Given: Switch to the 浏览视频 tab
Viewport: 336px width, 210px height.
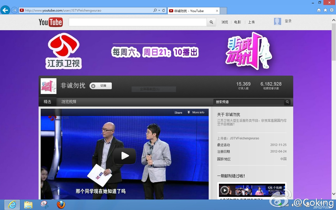Looking at the screenshot, I should point(69,102).
